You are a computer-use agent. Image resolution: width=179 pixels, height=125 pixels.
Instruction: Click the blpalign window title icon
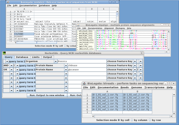79,25
